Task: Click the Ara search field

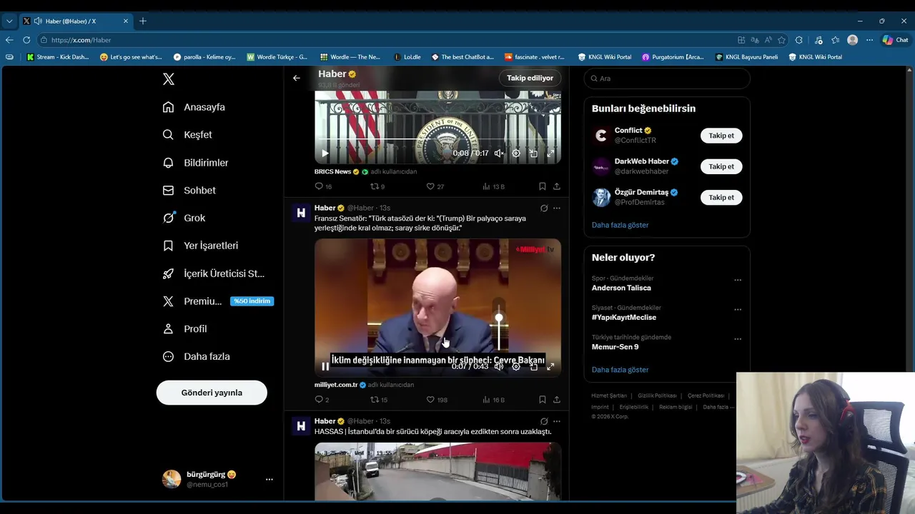Action: (x=667, y=79)
